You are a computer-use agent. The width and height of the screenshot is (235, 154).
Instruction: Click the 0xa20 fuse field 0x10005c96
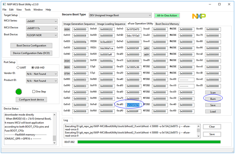click(133, 67)
